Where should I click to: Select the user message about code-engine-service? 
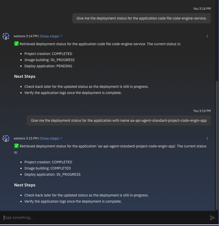(141, 18)
